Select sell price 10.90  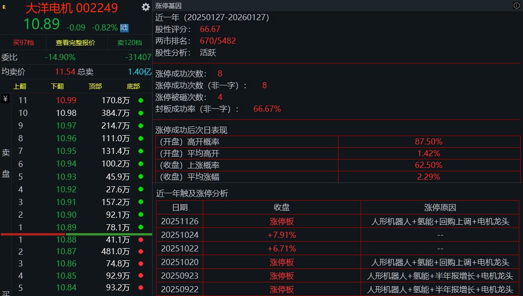(66, 215)
